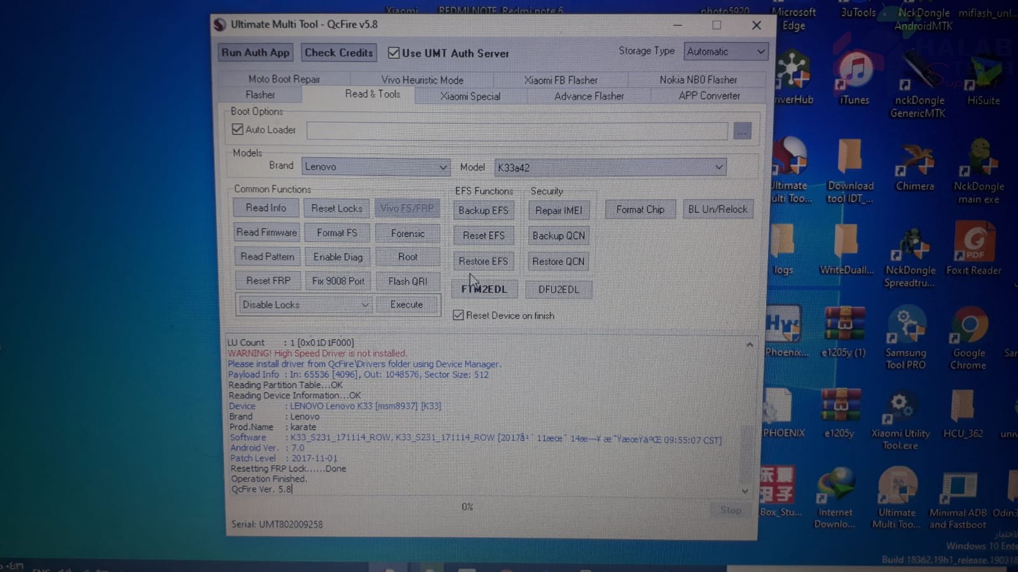Uncheck the Auto Loader option
The width and height of the screenshot is (1018, 572).
click(x=238, y=129)
